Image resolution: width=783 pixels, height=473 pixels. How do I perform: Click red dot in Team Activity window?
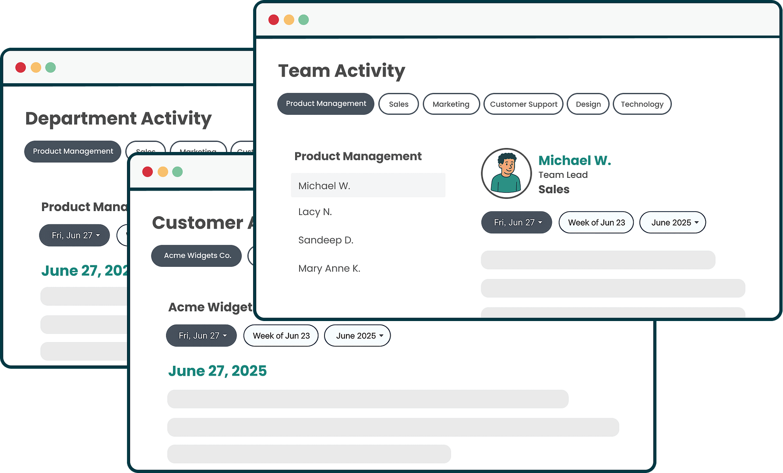(274, 20)
